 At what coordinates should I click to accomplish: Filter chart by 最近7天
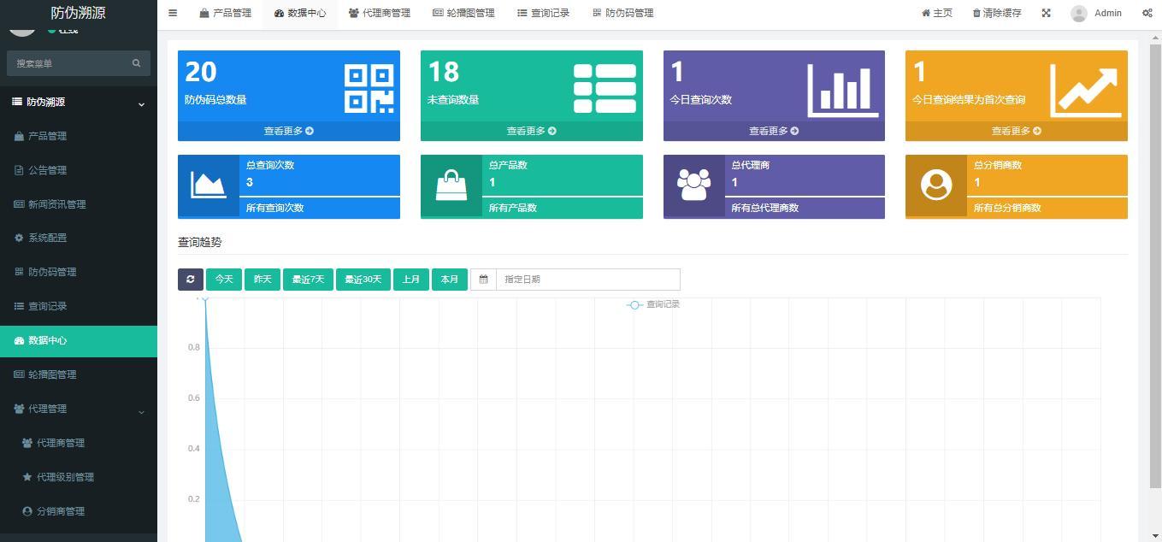point(308,280)
